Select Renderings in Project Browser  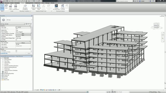7,69
